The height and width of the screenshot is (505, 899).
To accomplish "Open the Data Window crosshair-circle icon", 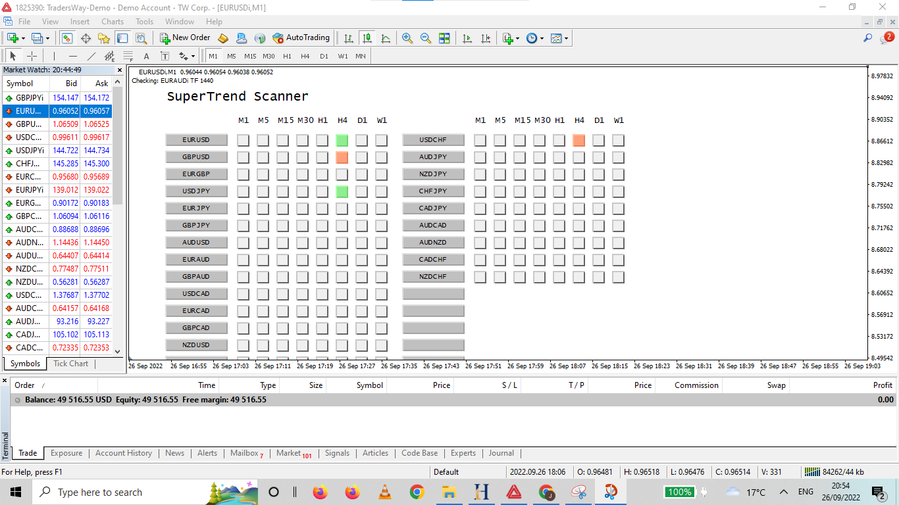I will 86,38.
